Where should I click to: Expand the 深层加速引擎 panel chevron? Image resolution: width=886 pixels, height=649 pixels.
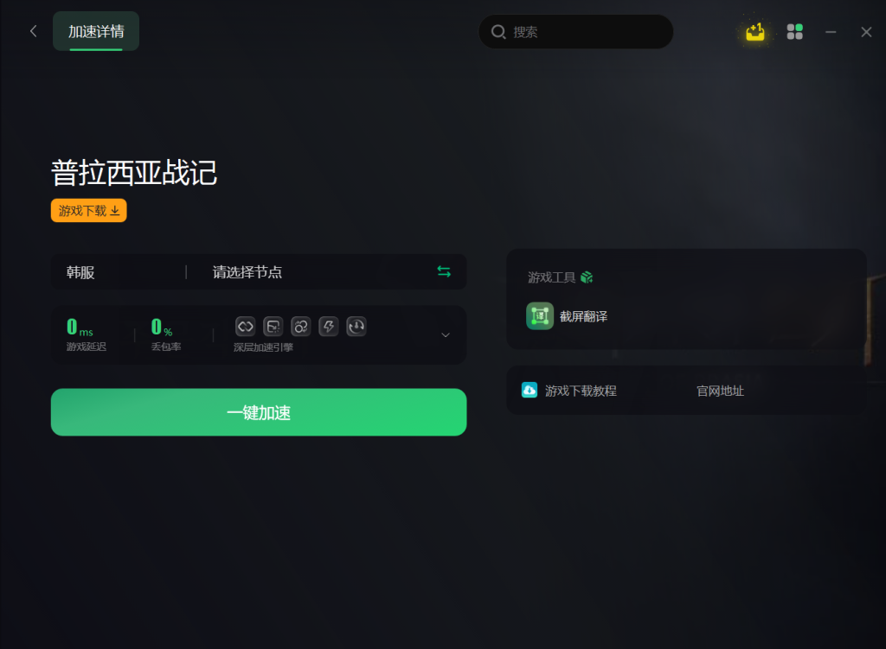446,335
